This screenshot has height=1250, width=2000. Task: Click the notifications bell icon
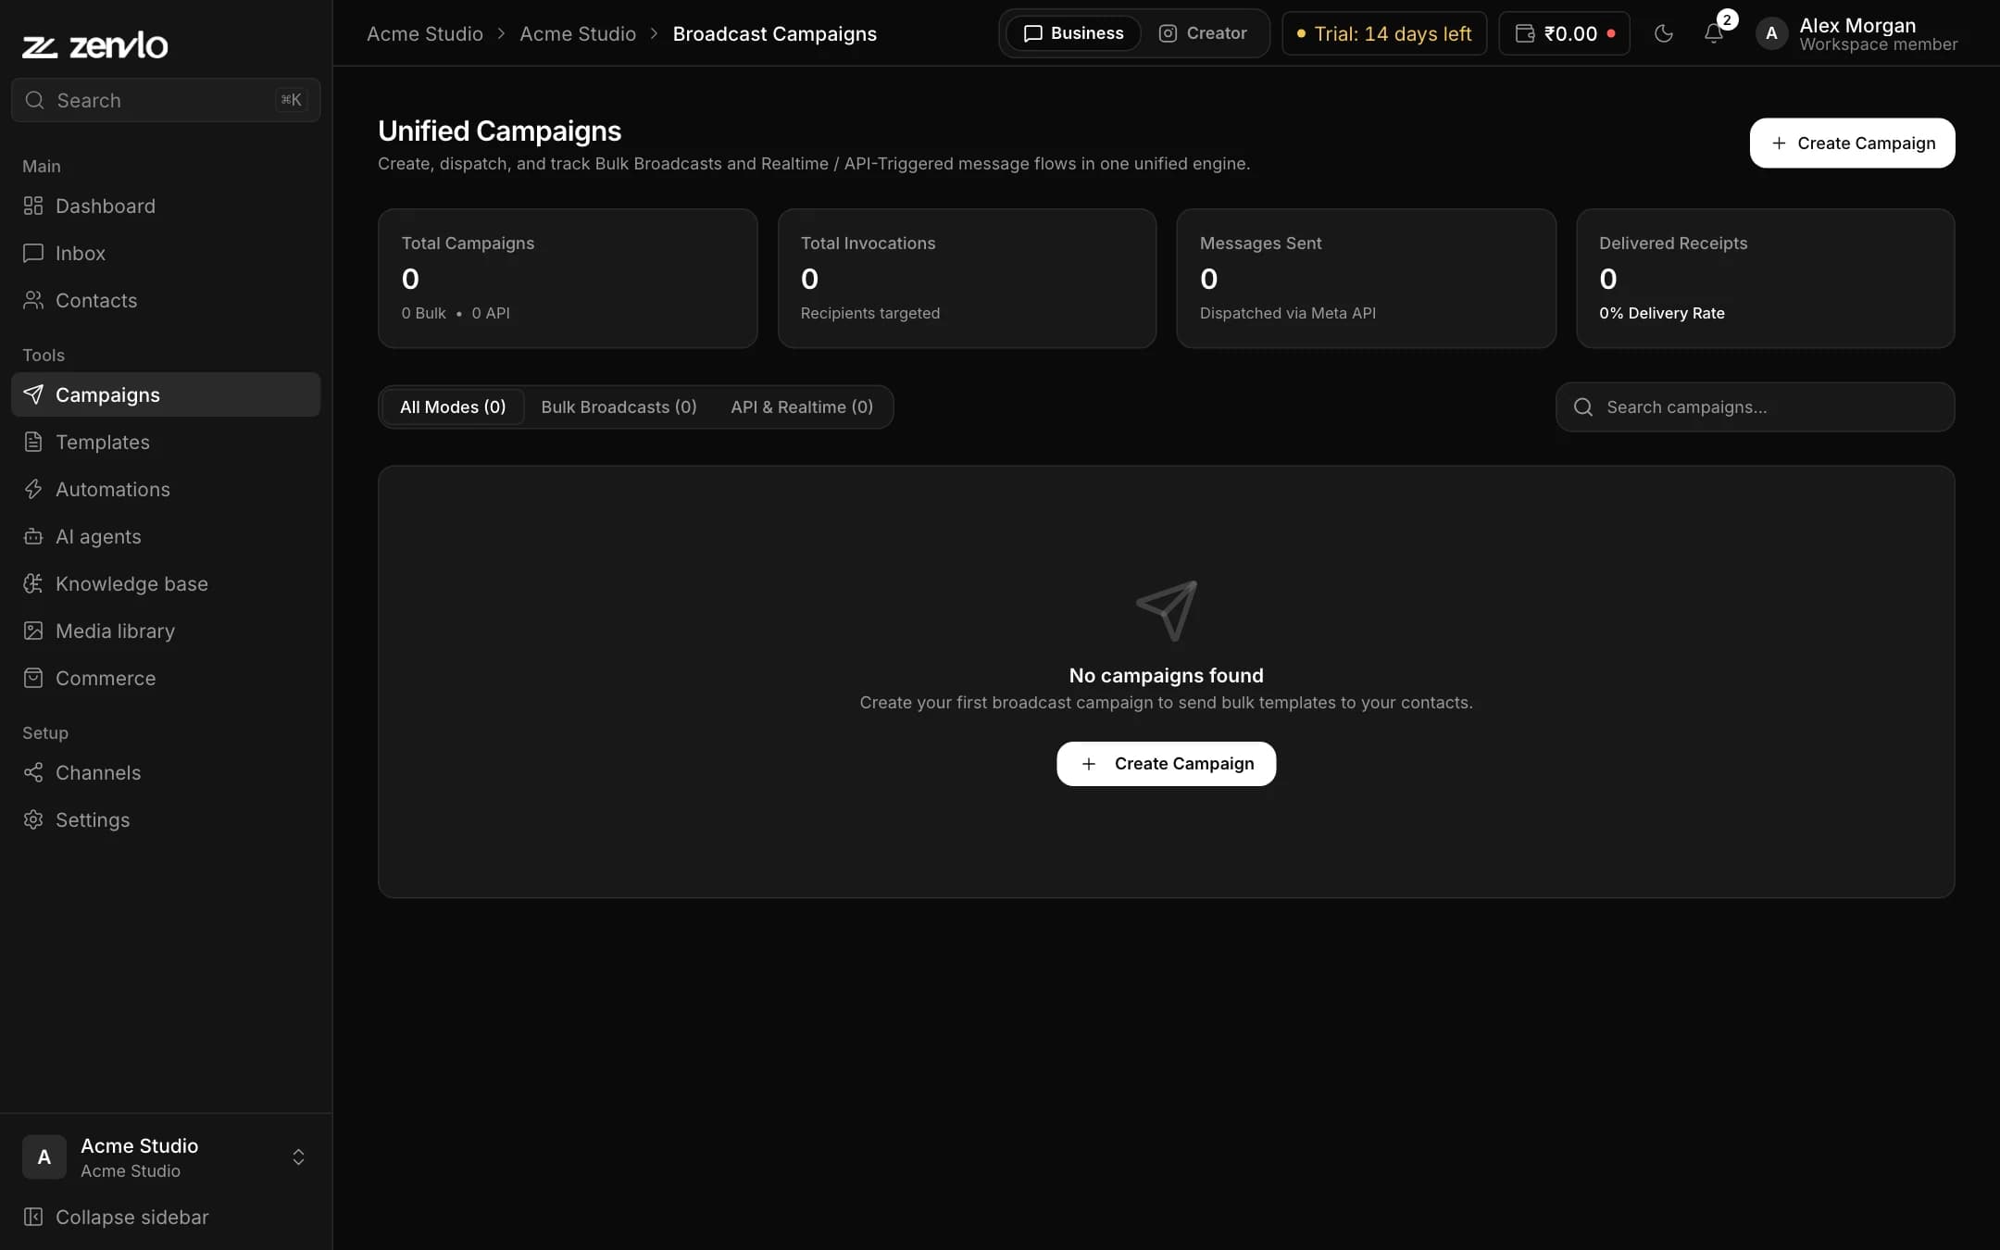coord(1714,33)
